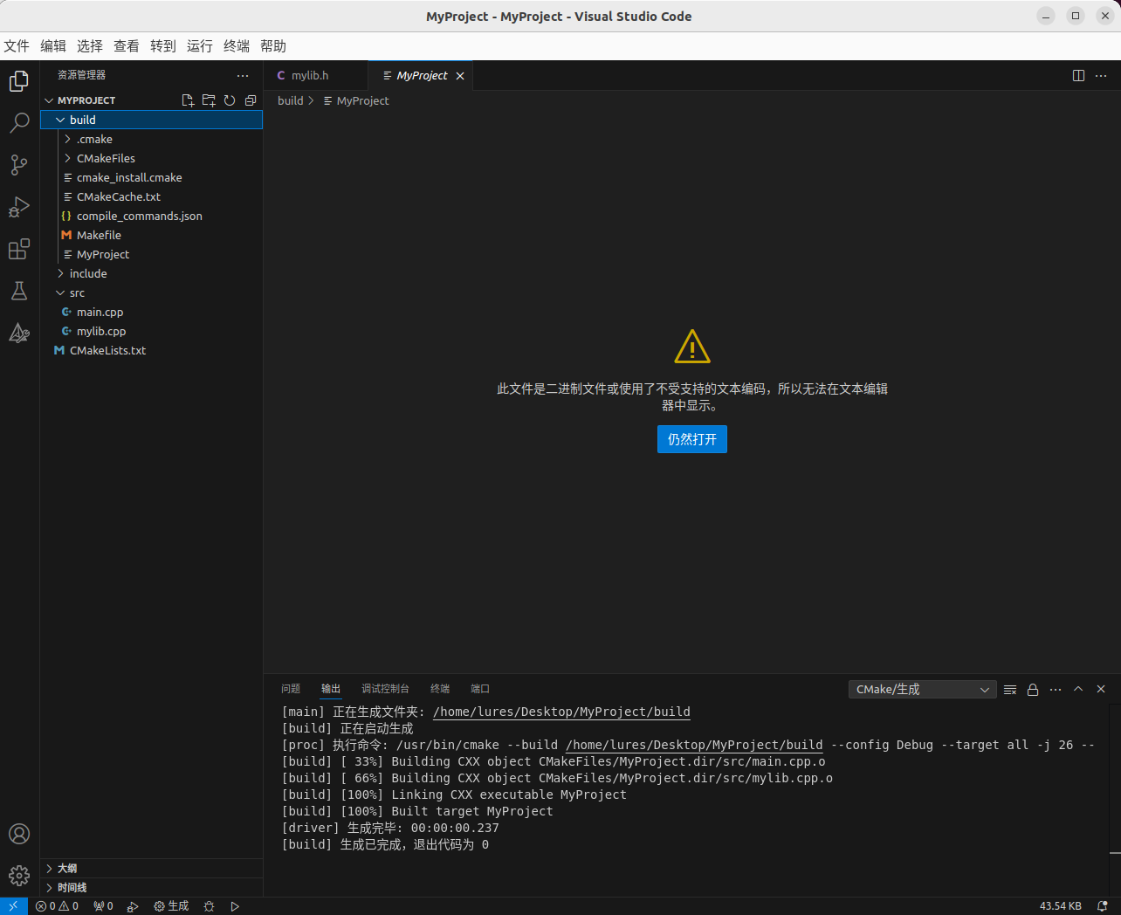Click build breadcrumb in editor path

pyautogui.click(x=291, y=100)
